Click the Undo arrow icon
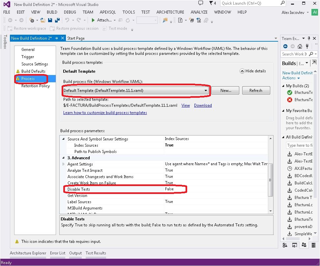Image resolution: width=320 pixels, height=266 pixels. [67, 20]
